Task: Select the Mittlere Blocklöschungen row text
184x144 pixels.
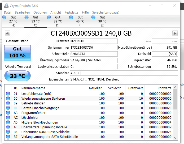Action: click(x=40, y=122)
